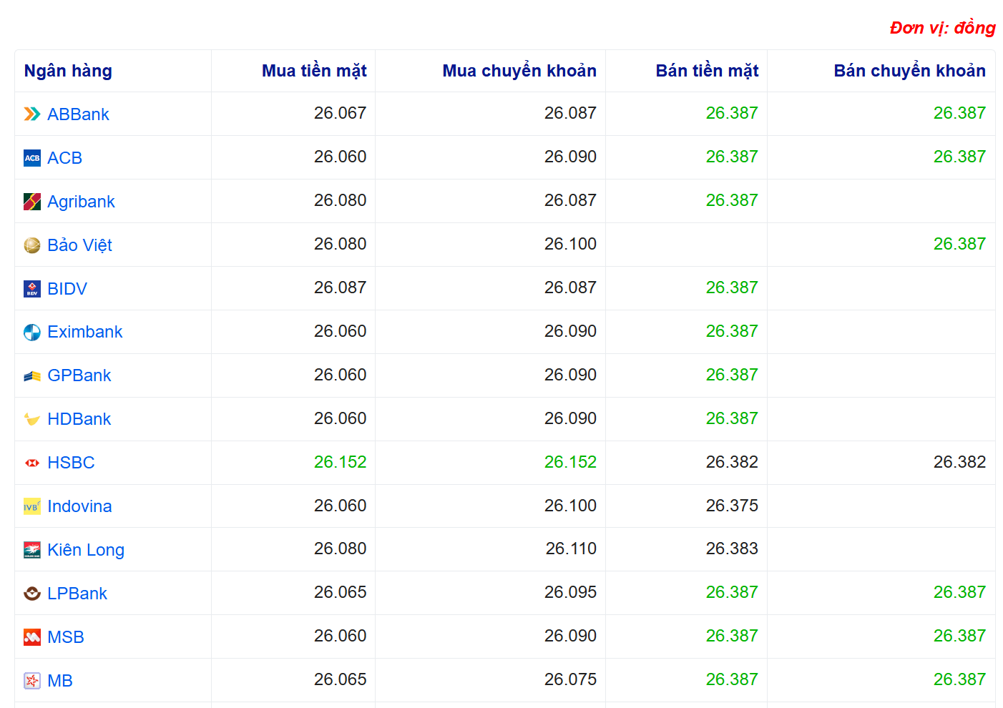Open the Indovina bank link

[x=79, y=506]
